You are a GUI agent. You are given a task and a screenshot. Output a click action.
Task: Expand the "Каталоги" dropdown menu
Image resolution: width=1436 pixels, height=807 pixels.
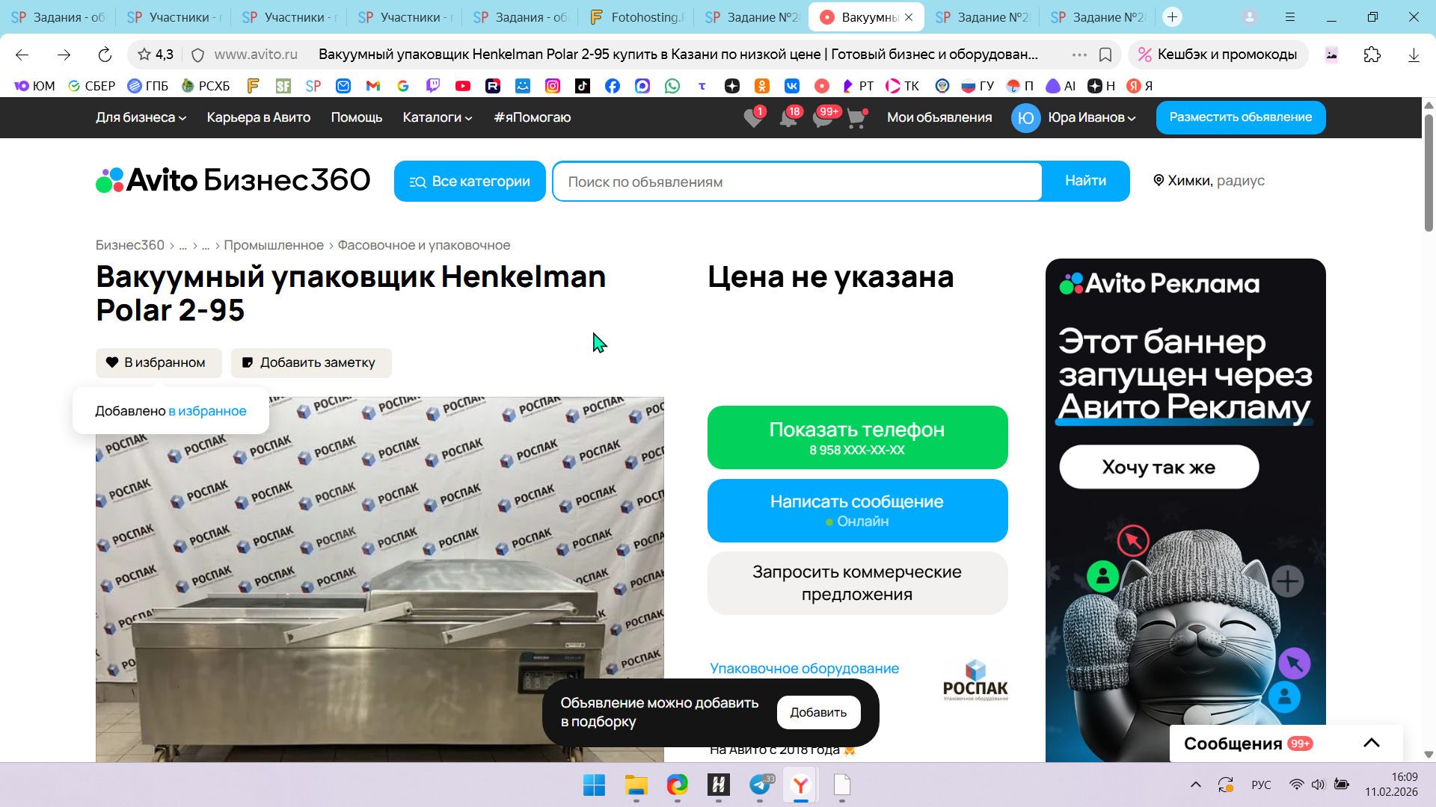(x=437, y=117)
